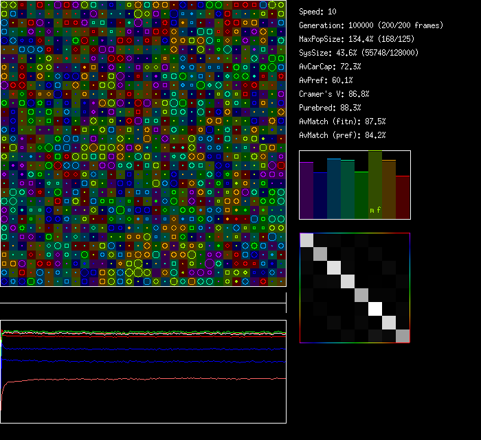Select the MaxPopSize statistic line
Screen dimensions: 481x440
[x=355, y=39]
